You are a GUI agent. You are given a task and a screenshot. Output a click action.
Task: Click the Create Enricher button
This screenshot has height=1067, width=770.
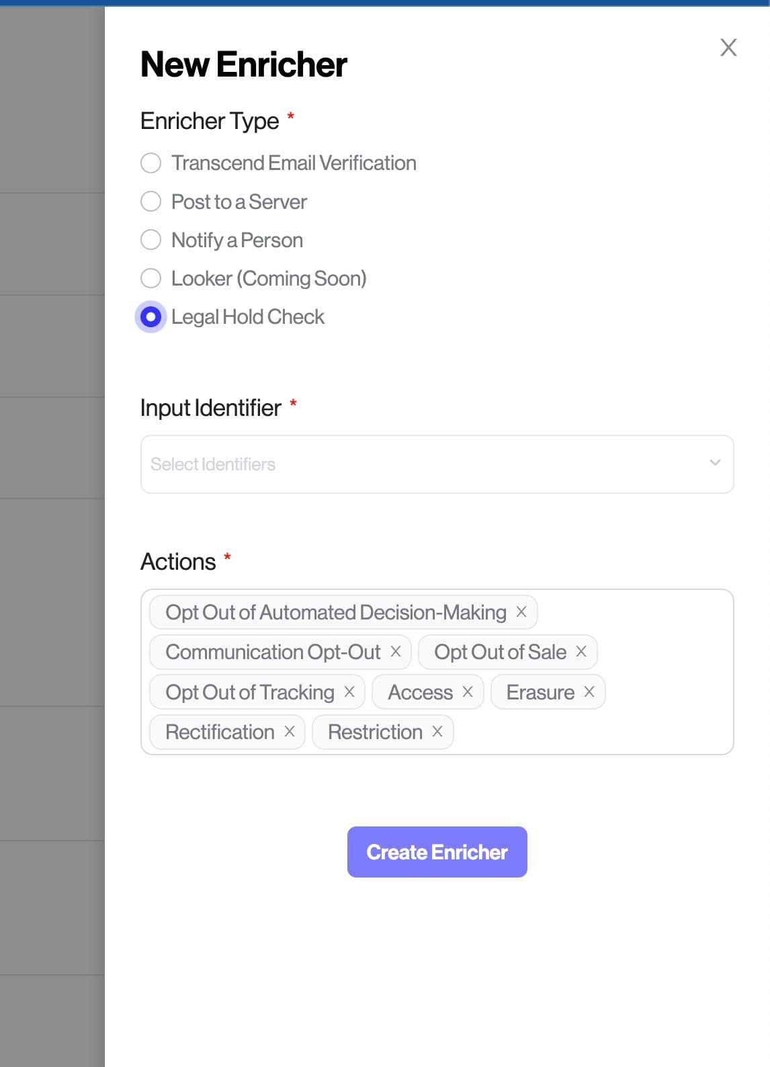point(437,852)
